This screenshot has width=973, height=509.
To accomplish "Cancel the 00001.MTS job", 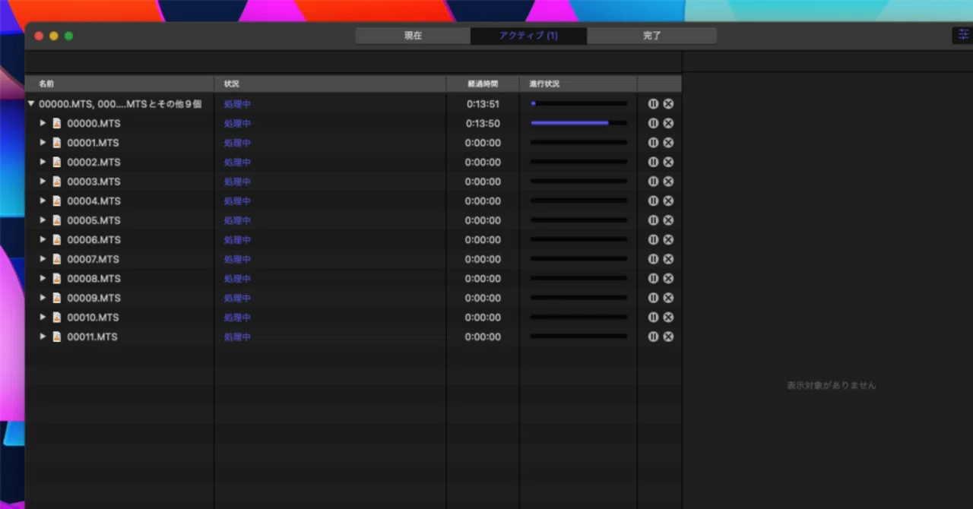I will click(x=668, y=143).
